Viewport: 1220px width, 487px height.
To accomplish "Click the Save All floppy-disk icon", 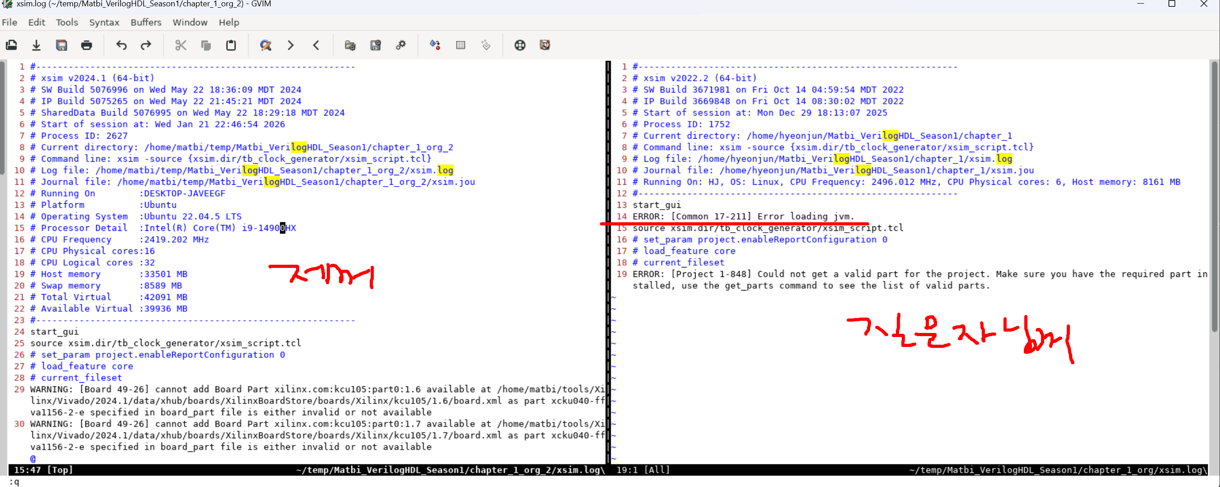I will coord(61,45).
